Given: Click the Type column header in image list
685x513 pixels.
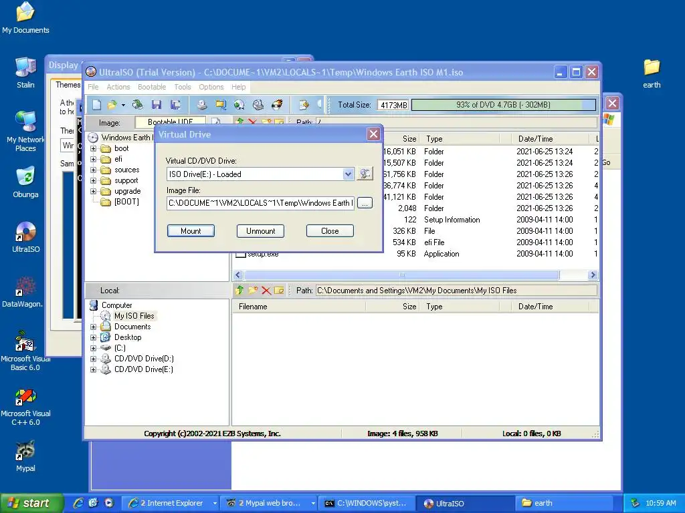Looking at the screenshot, I should click(461, 139).
